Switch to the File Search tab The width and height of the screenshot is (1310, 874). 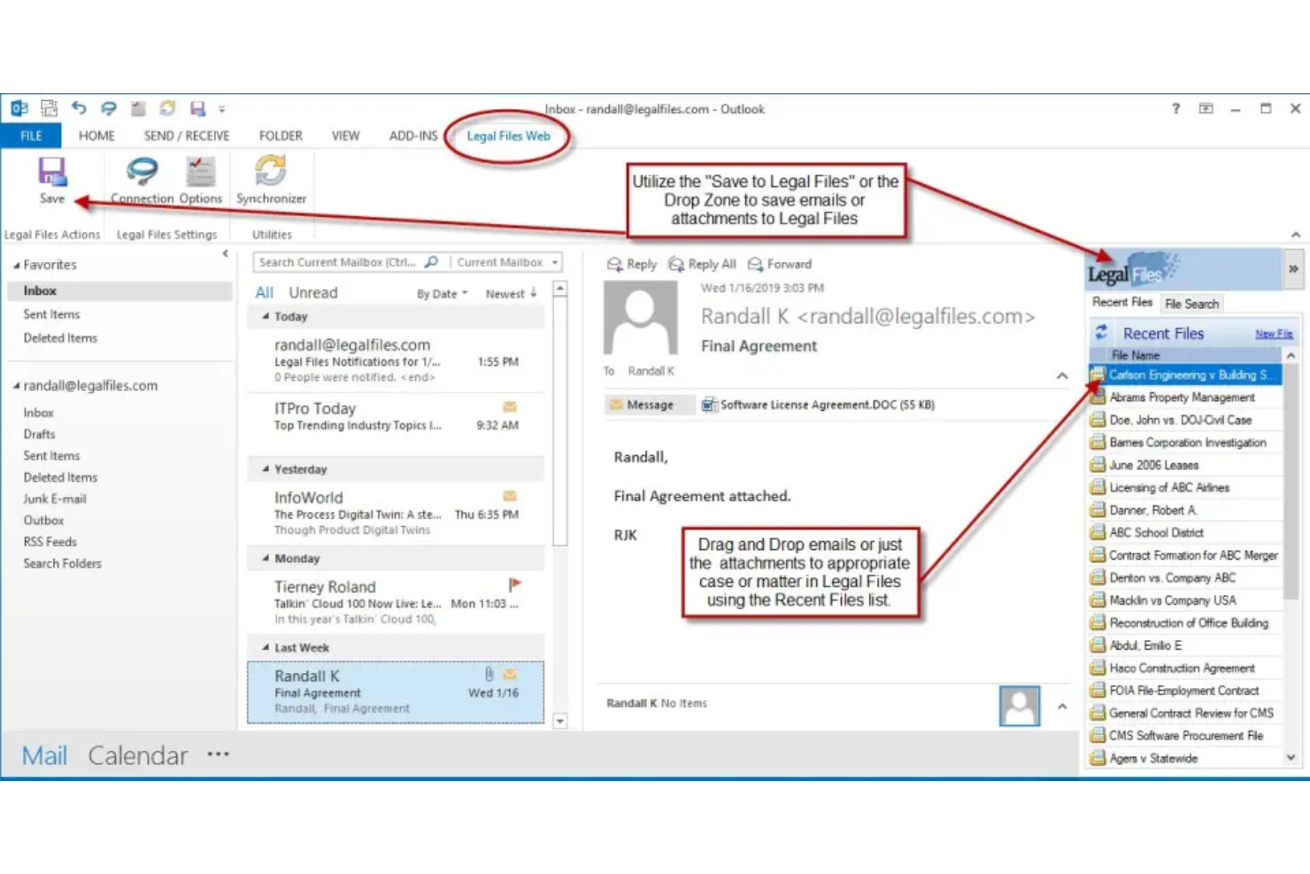(1191, 304)
